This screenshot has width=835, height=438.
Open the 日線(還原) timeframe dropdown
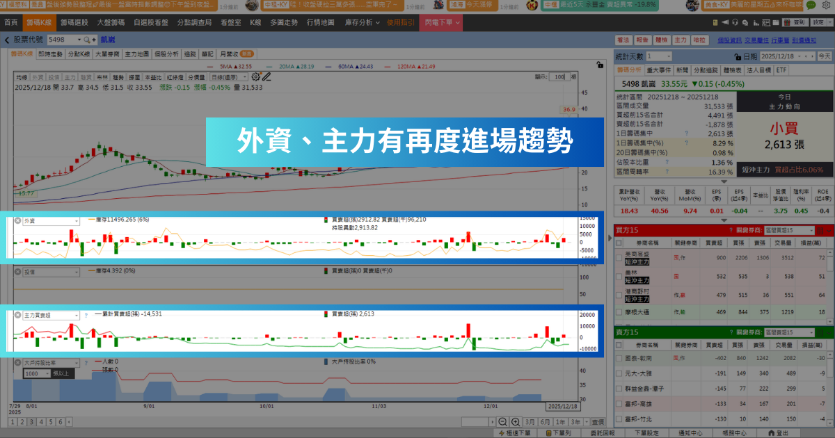click(x=228, y=76)
